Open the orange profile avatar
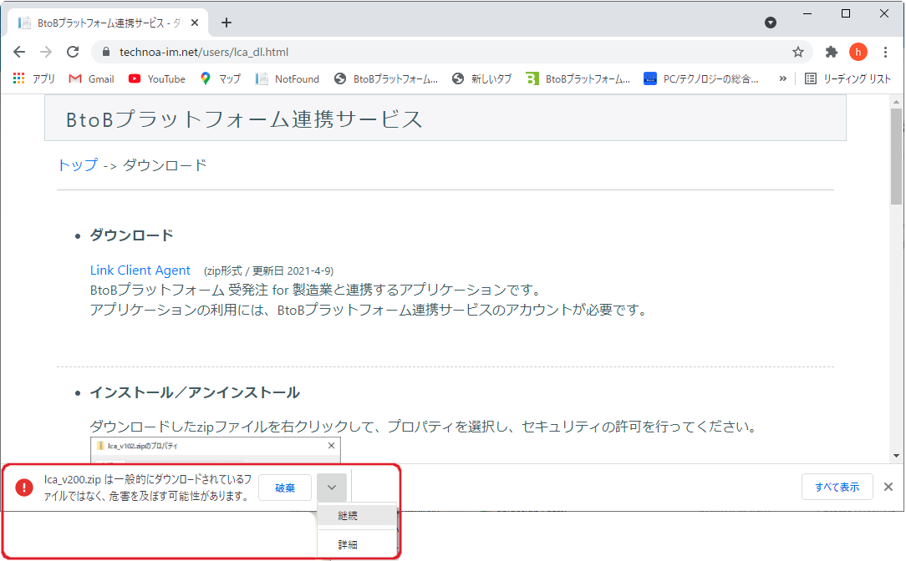Viewport: 906px width, 561px height. tap(858, 52)
